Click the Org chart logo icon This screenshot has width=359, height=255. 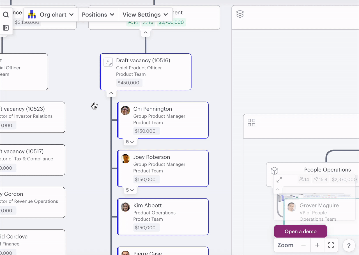32,15
